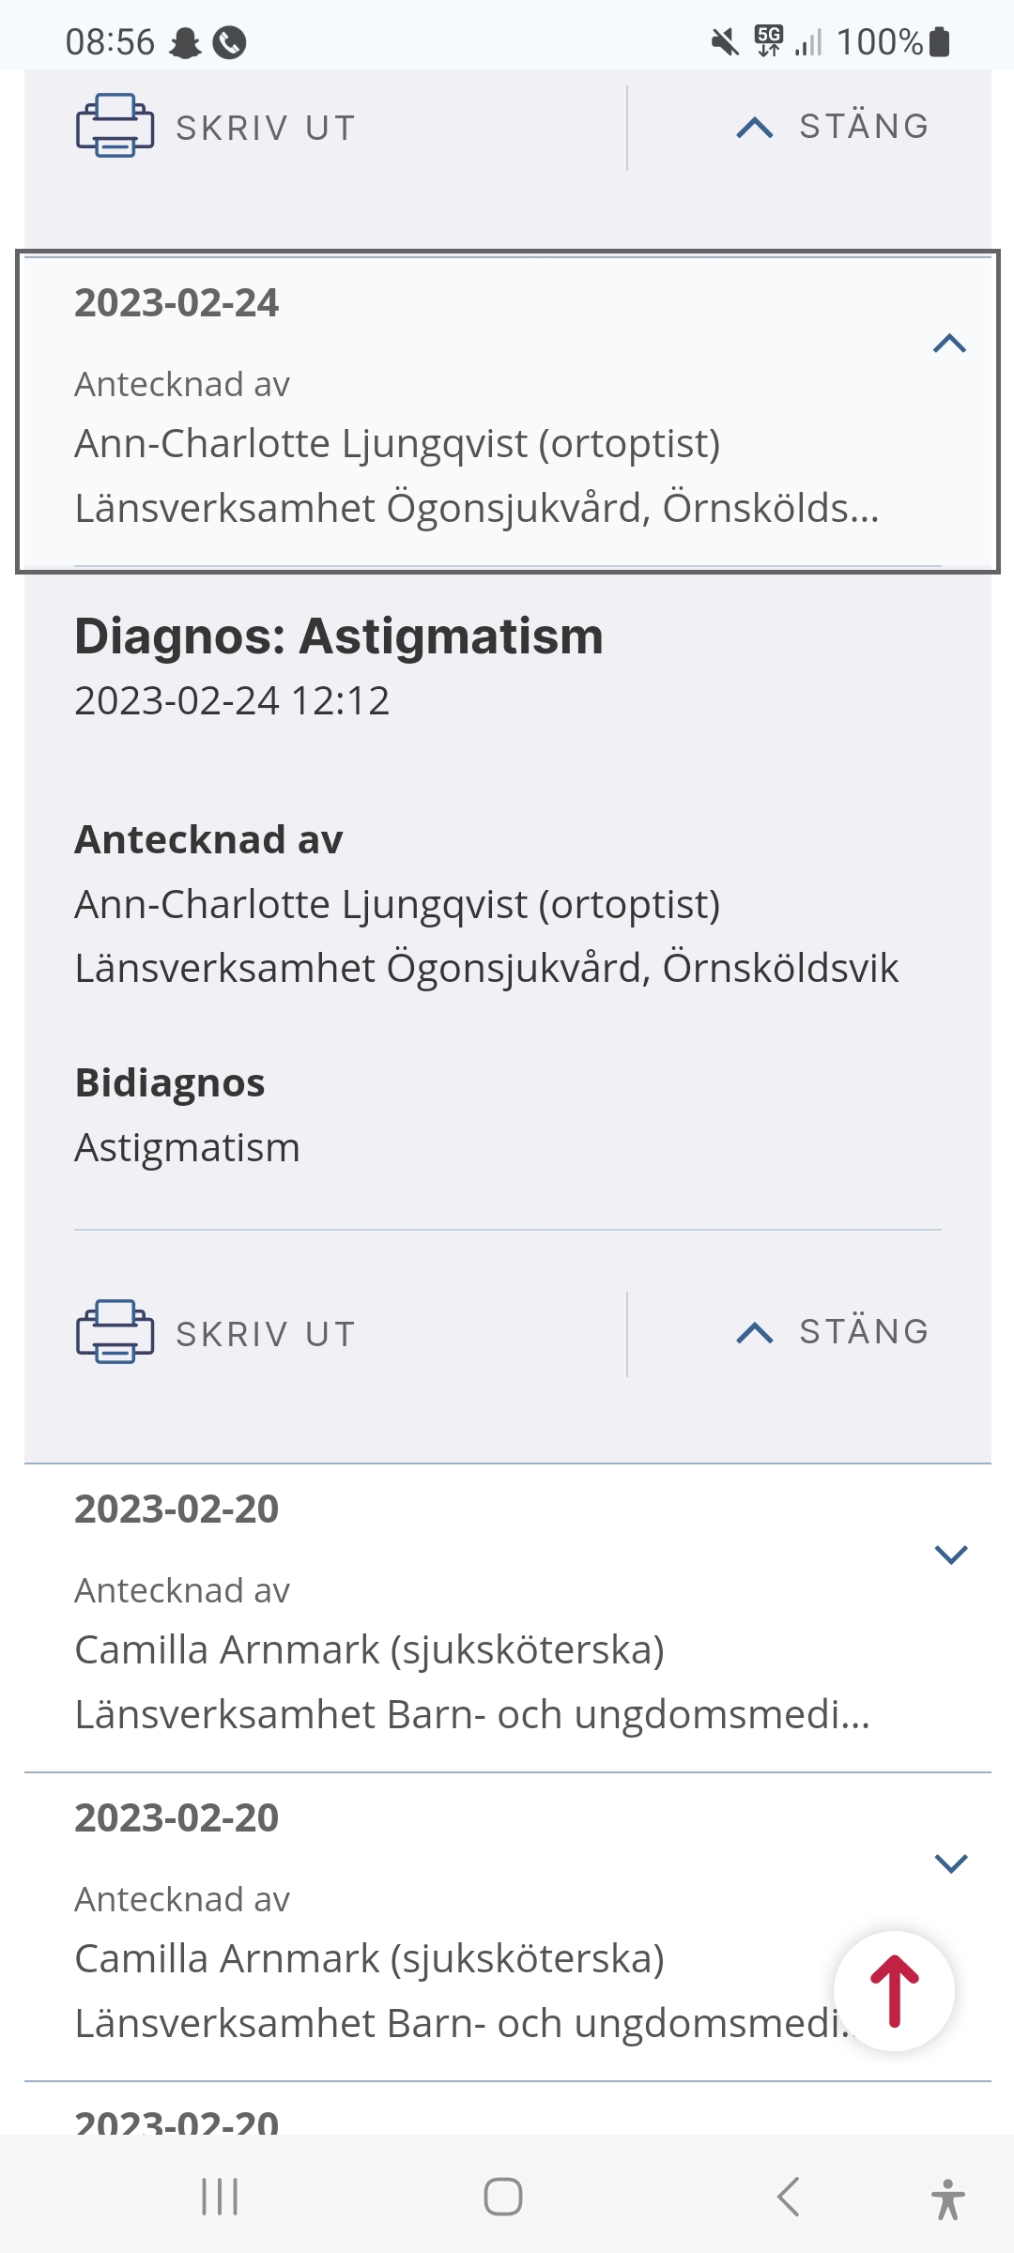Click lower STÄNG button
This screenshot has height=2253, width=1014.
(x=832, y=1332)
